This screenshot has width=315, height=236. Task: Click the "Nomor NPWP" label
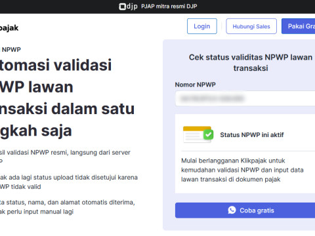[x=195, y=85]
